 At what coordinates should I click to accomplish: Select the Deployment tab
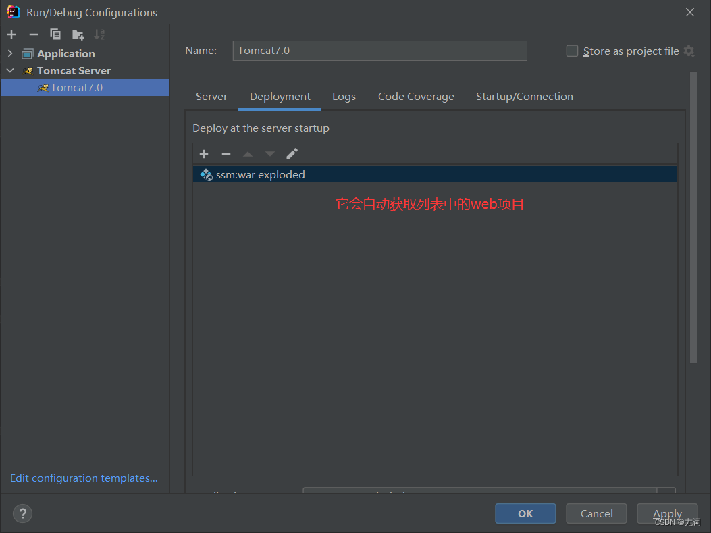pyautogui.click(x=280, y=97)
